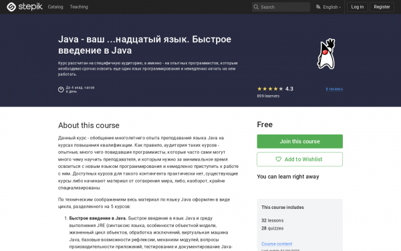Click the Join this course button
Viewport: 401px width, 251px height.
point(299,141)
